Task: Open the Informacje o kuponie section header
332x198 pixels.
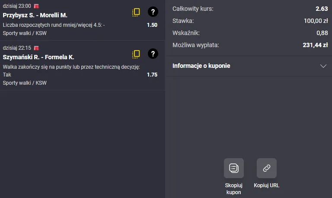Action: 249,66
